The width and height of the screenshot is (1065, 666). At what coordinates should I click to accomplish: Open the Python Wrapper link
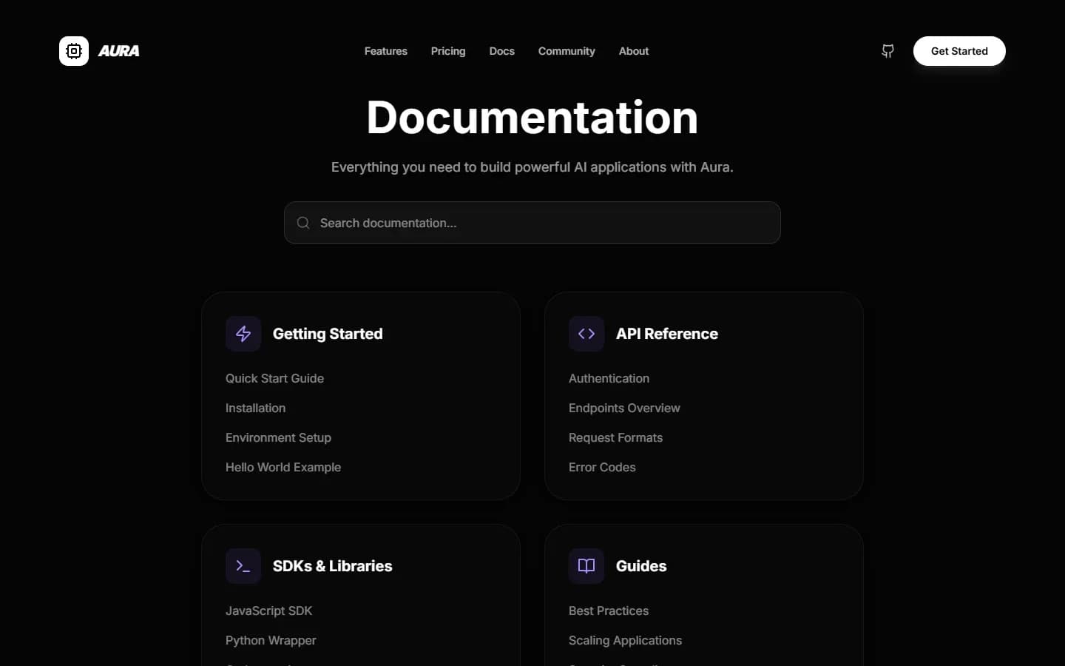pos(271,640)
